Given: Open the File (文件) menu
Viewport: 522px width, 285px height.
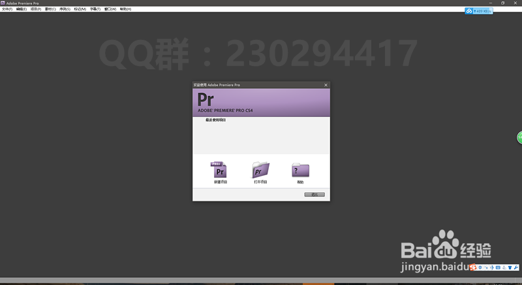Looking at the screenshot, I should (7, 9).
